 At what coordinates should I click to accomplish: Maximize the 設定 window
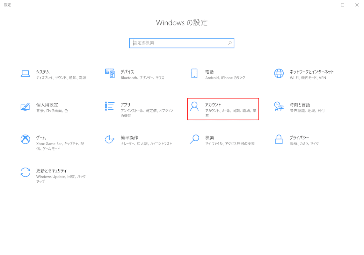[343, 5]
